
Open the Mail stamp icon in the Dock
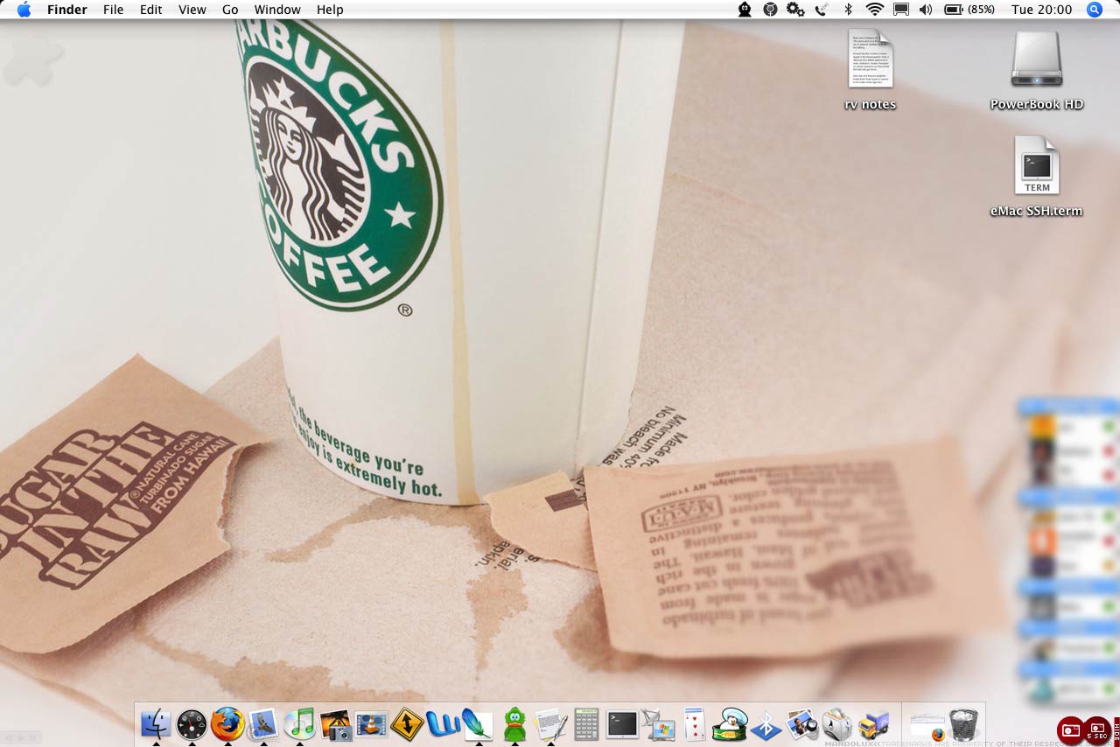pos(263,724)
